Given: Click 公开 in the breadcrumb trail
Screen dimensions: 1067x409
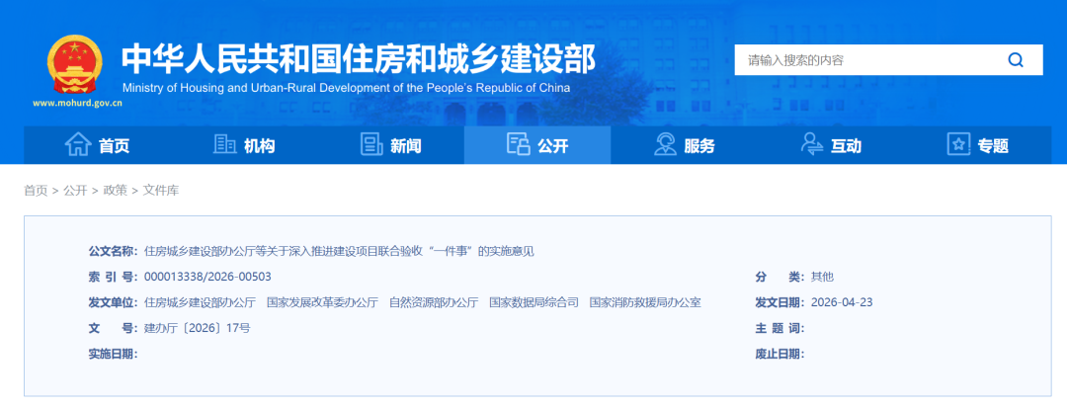Looking at the screenshot, I should click(x=75, y=191).
